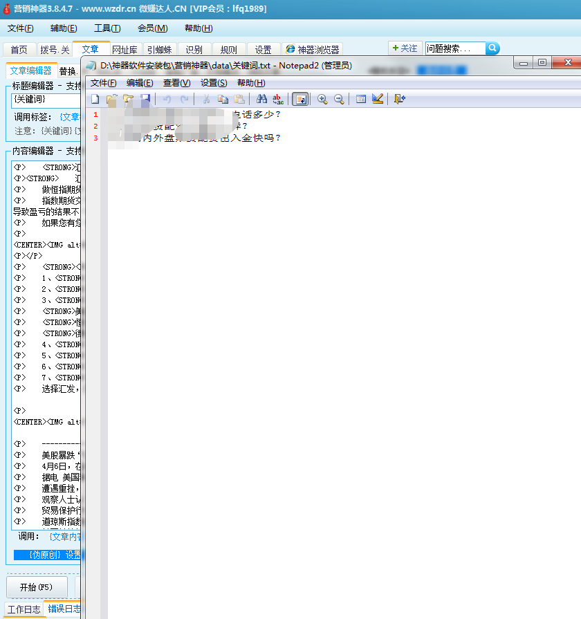This screenshot has height=619, width=581.
Task: Select the 错误日志 tab at bottom
Action: point(63,609)
